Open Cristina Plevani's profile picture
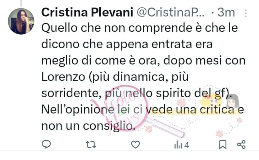259x160 pixels. coord(21,21)
